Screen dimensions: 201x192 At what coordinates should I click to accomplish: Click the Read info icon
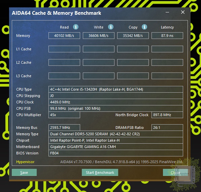tap(76, 27)
